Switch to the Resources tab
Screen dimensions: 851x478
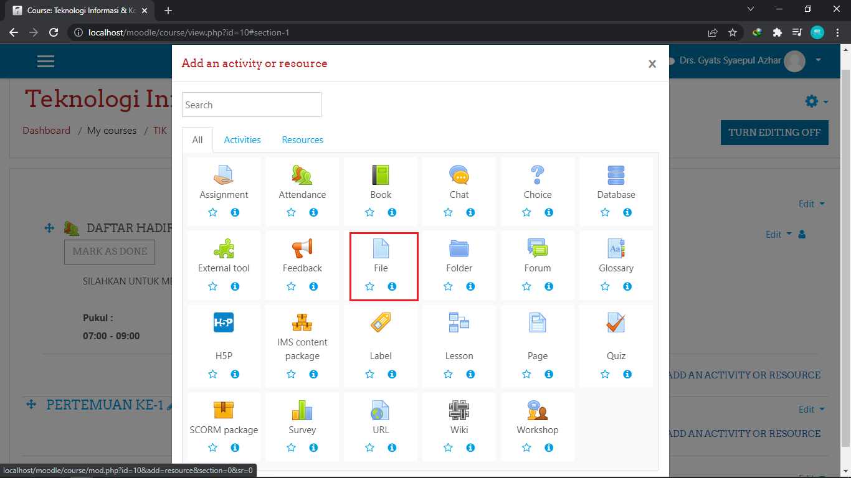click(303, 140)
